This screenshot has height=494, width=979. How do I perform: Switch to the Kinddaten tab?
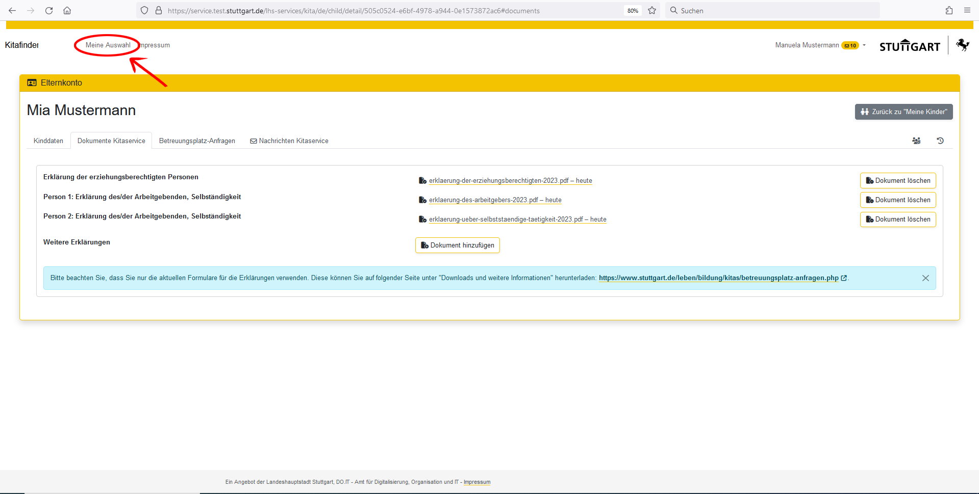point(48,141)
